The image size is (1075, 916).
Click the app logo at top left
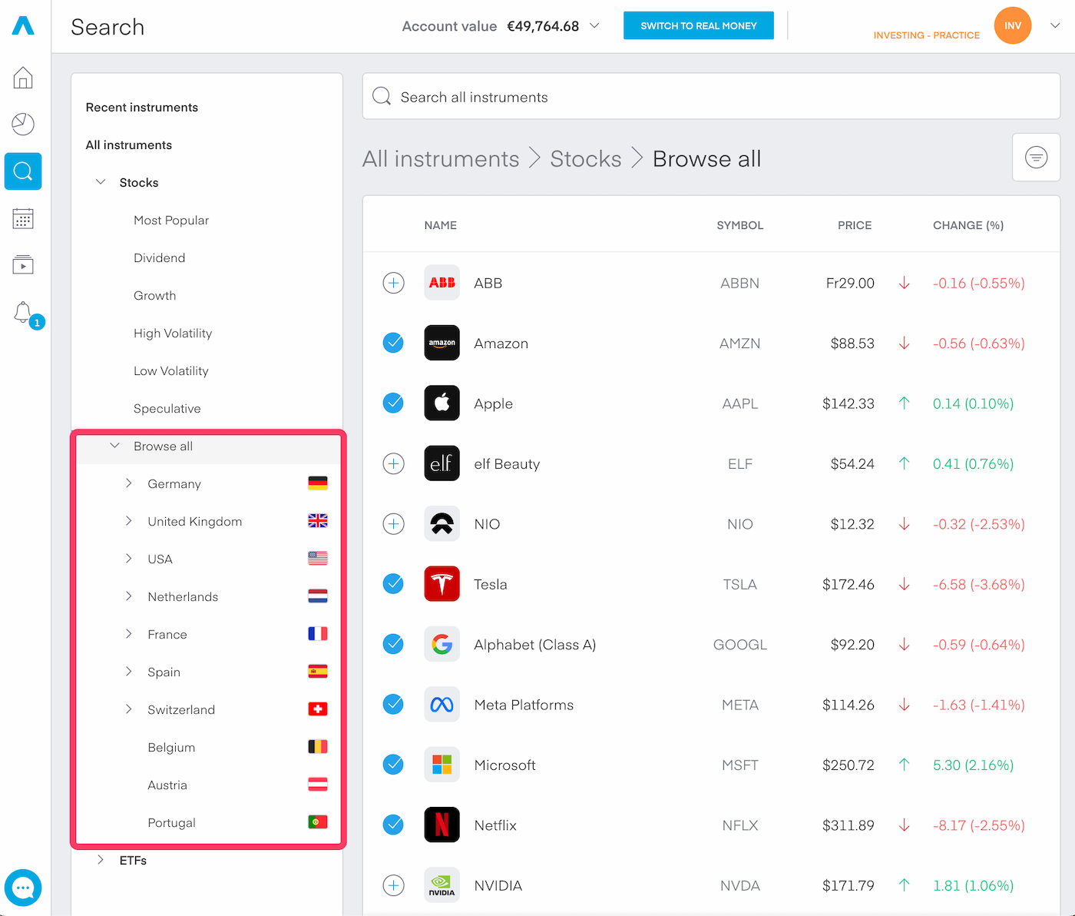[x=23, y=26]
